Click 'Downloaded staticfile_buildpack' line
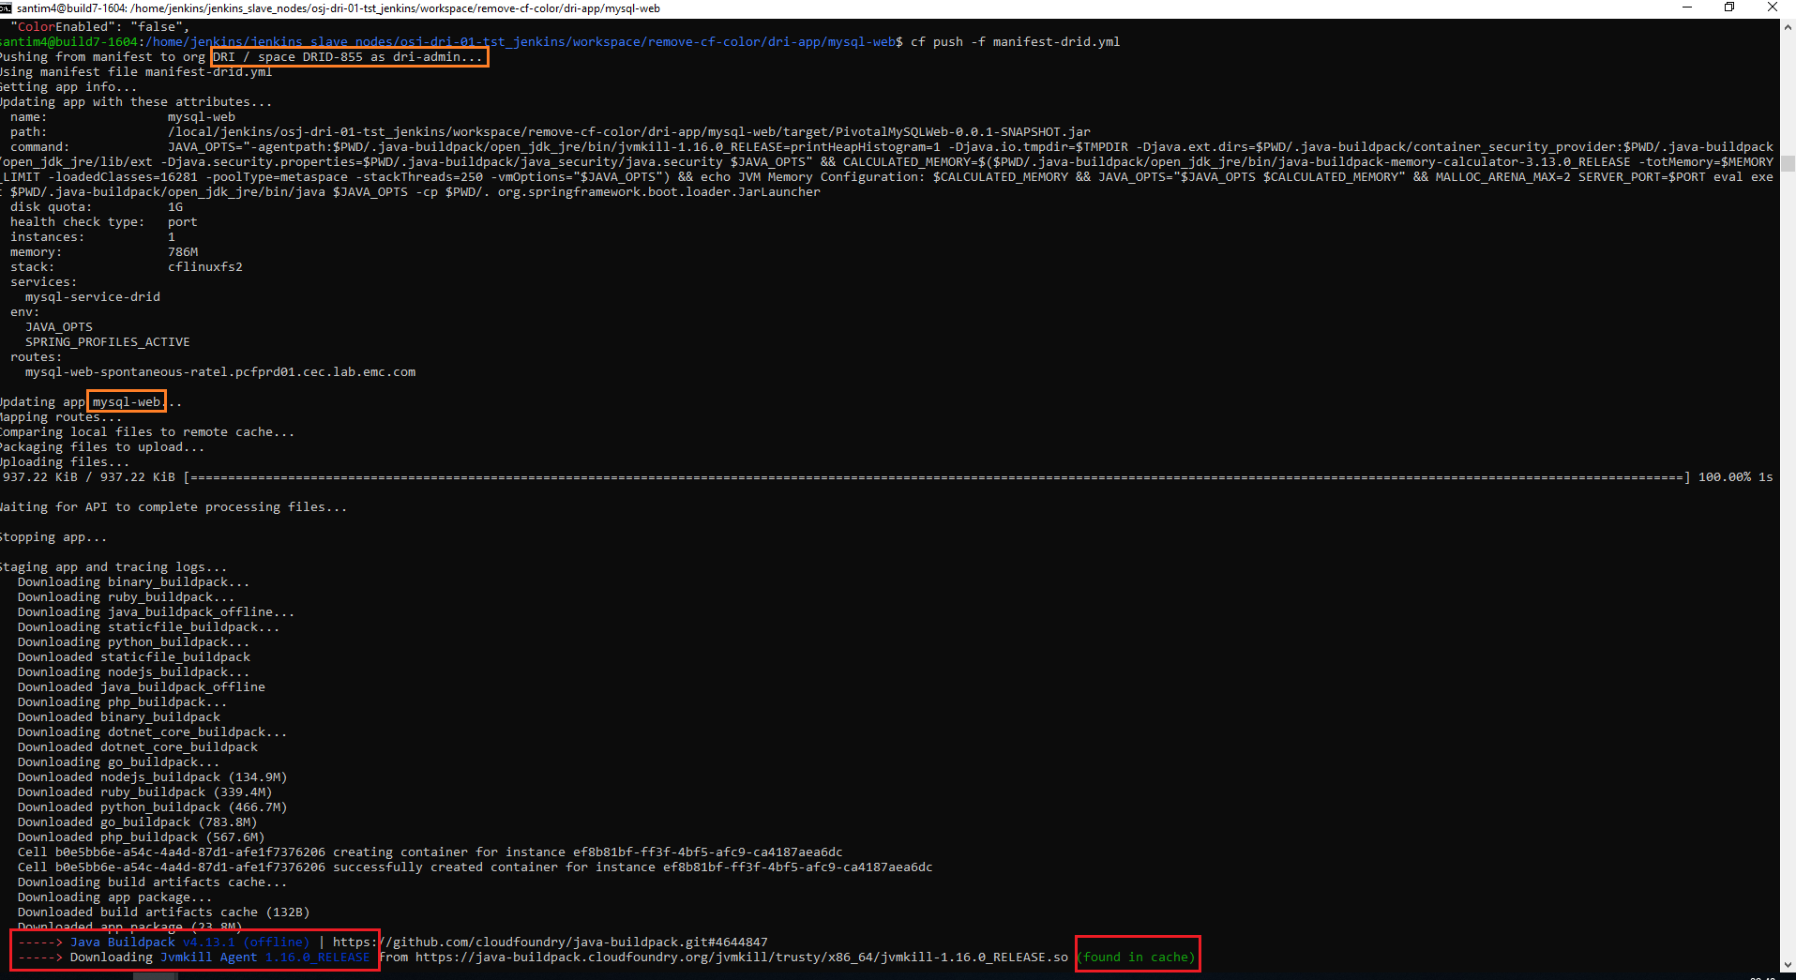This screenshot has width=1796, height=980. (134, 657)
